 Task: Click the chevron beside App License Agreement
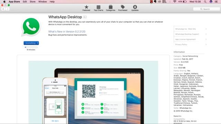click(206, 39)
